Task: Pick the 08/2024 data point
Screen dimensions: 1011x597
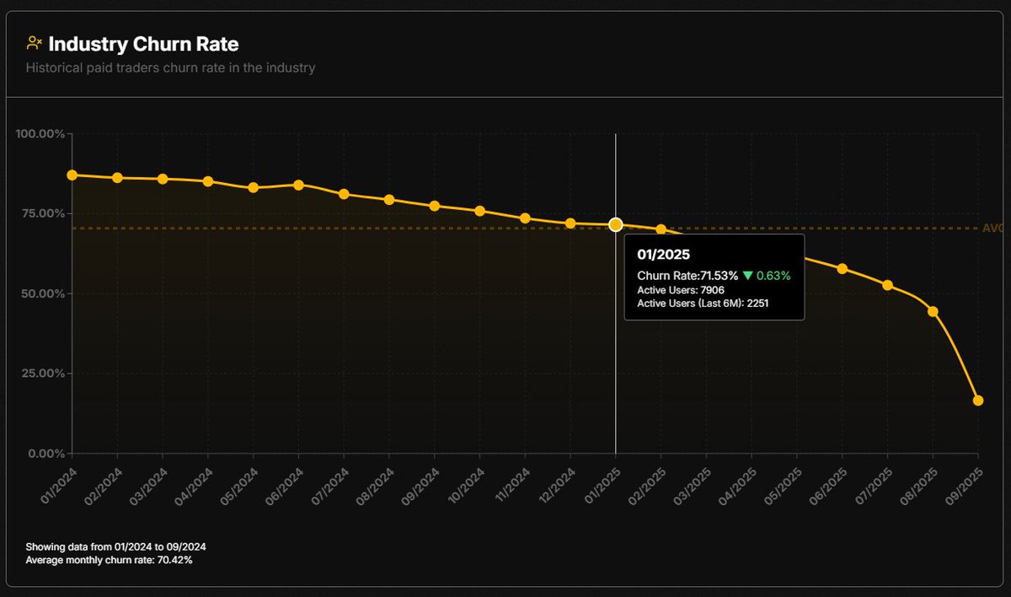Action: point(389,200)
